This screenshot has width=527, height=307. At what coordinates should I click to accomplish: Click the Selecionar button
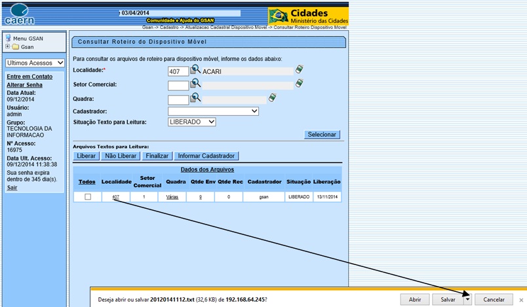click(x=322, y=135)
